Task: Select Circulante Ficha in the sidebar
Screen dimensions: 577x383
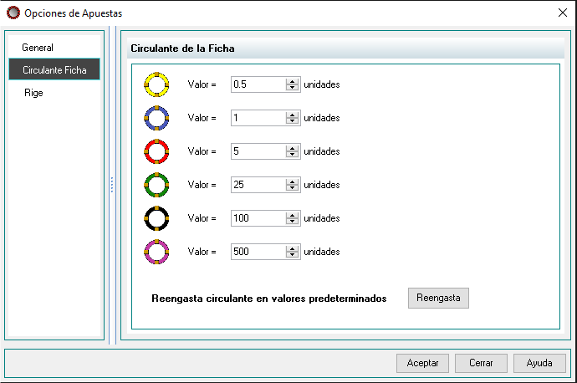Action: [x=54, y=69]
